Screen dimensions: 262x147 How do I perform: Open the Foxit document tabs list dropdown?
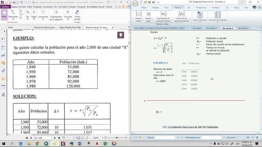(129, 27)
